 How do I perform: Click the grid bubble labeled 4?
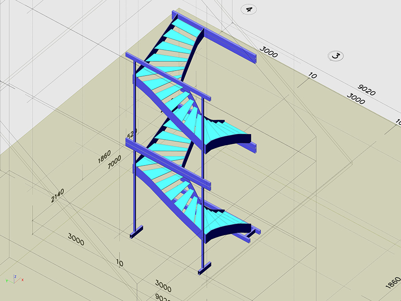click(249, 10)
